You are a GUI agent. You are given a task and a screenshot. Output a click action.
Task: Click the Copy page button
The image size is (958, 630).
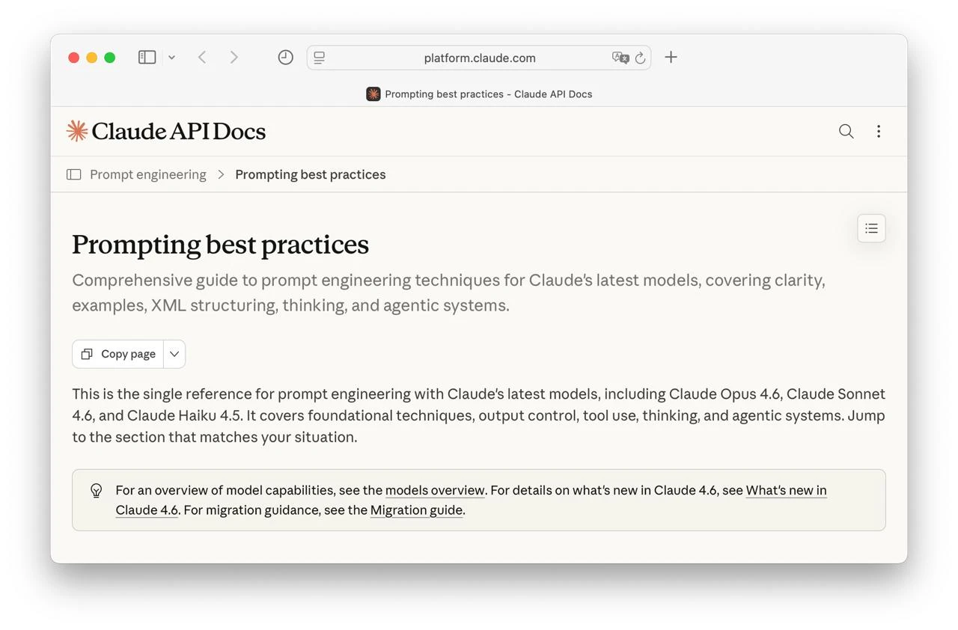click(118, 354)
